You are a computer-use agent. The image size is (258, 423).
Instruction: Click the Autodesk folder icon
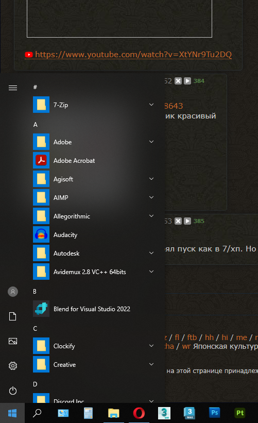[x=41, y=253]
